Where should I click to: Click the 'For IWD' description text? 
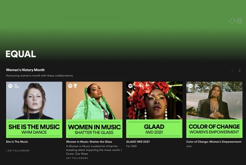(x=131, y=146)
